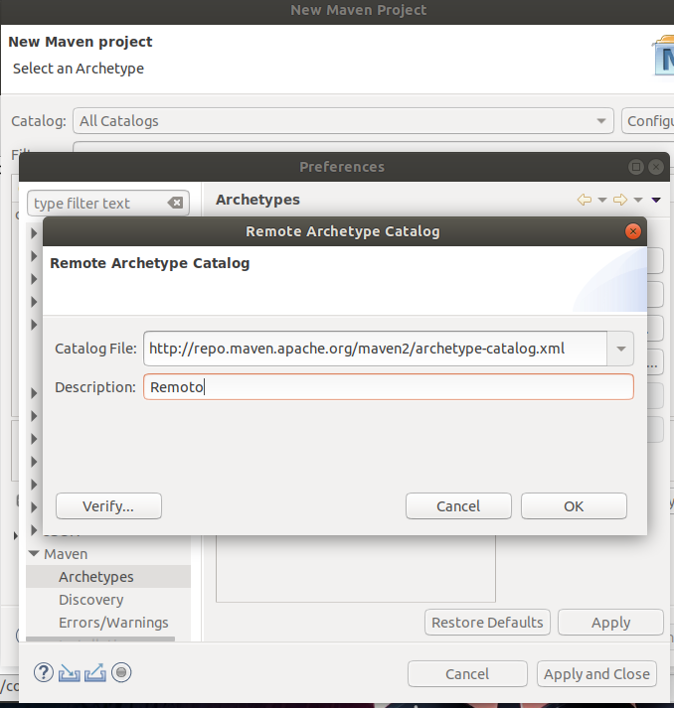Confirm the remote catalog with OK
The image size is (674, 708).
pyautogui.click(x=574, y=506)
